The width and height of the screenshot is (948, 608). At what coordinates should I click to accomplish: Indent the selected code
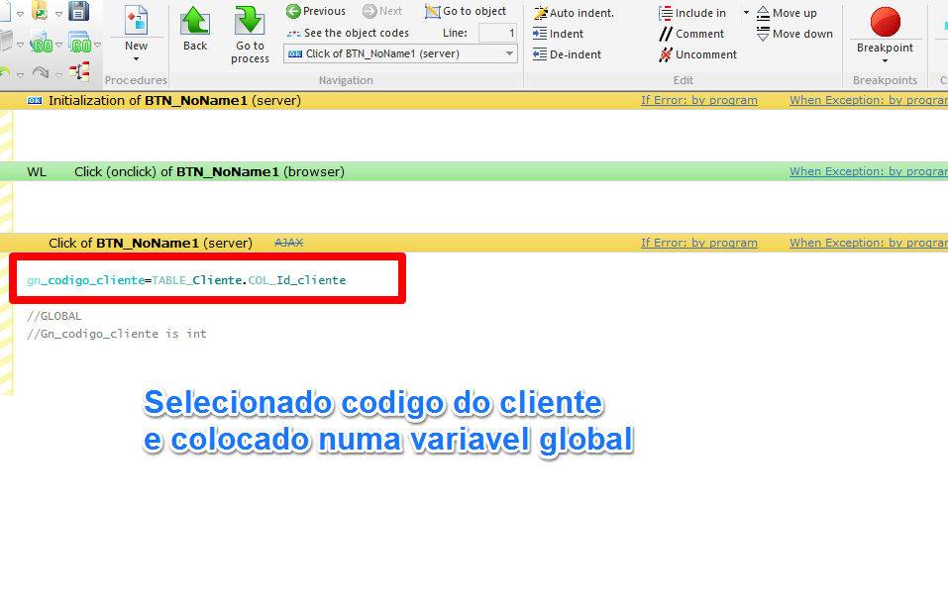558,34
